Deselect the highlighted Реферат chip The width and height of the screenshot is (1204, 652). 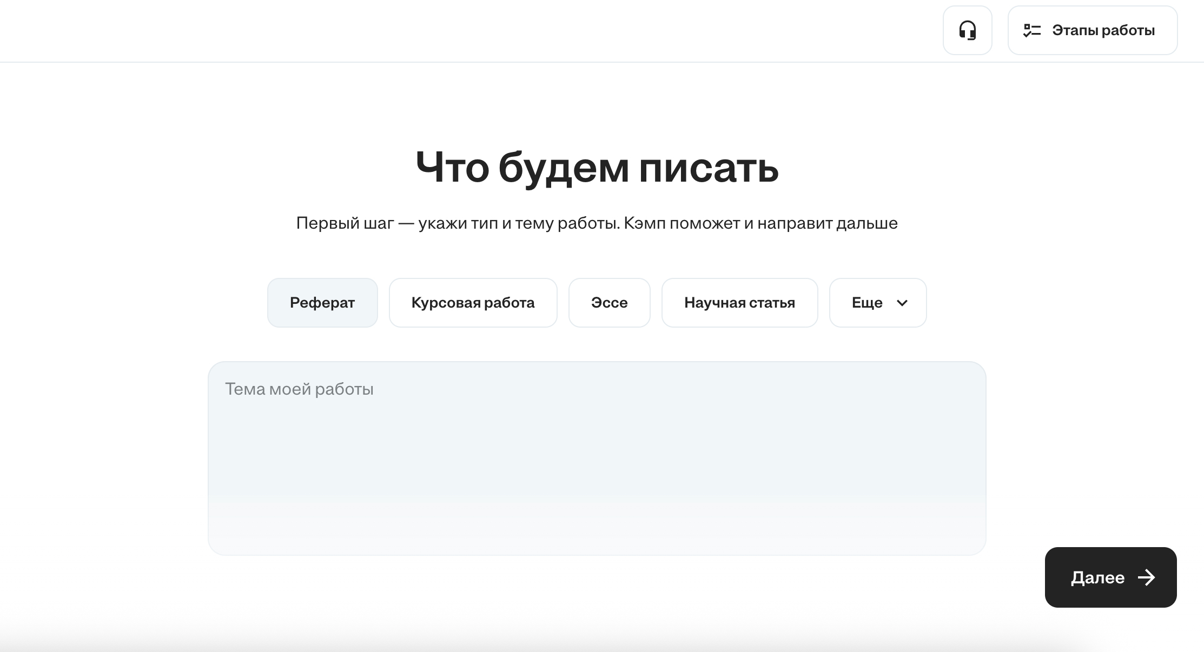tap(322, 302)
